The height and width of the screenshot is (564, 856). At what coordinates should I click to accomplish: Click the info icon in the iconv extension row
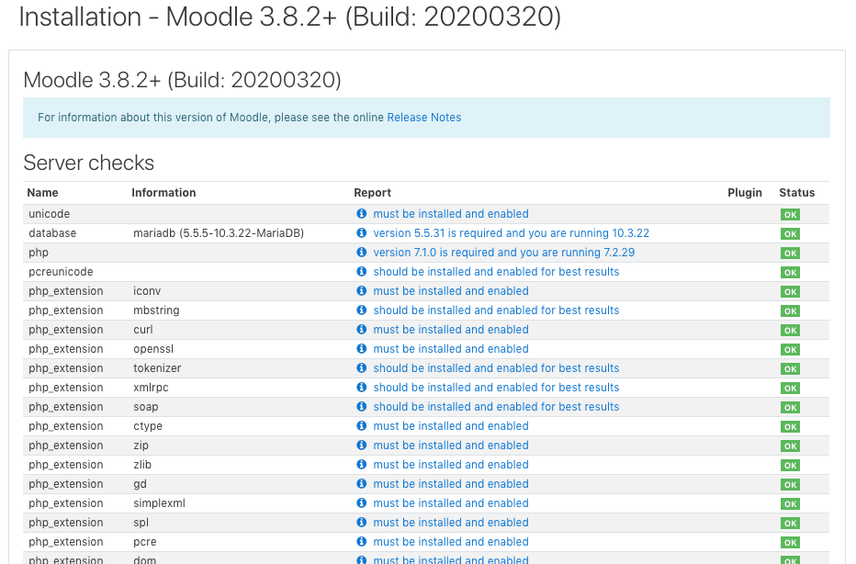pyautogui.click(x=362, y=291)
